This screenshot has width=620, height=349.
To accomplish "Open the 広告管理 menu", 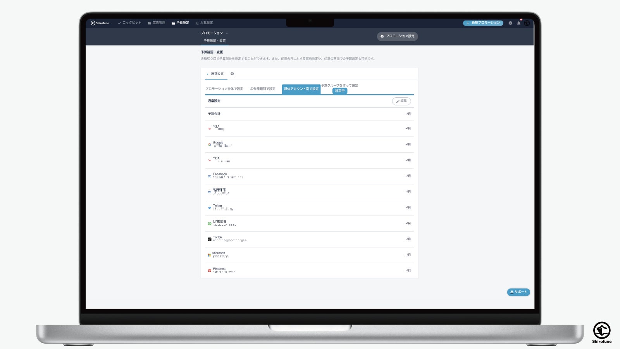I will coord(157,23).
